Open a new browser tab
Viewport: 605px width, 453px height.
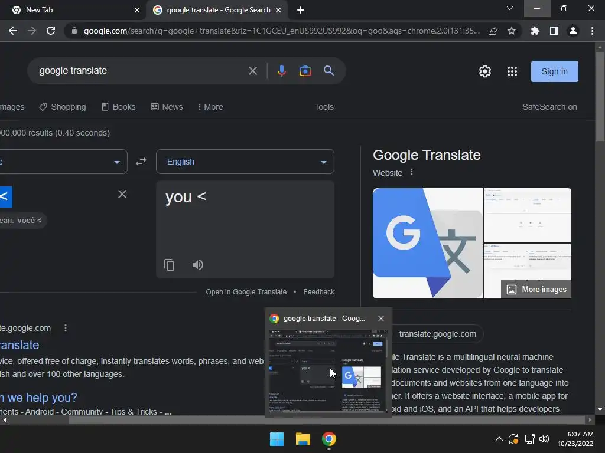click(x=301, y=10)
